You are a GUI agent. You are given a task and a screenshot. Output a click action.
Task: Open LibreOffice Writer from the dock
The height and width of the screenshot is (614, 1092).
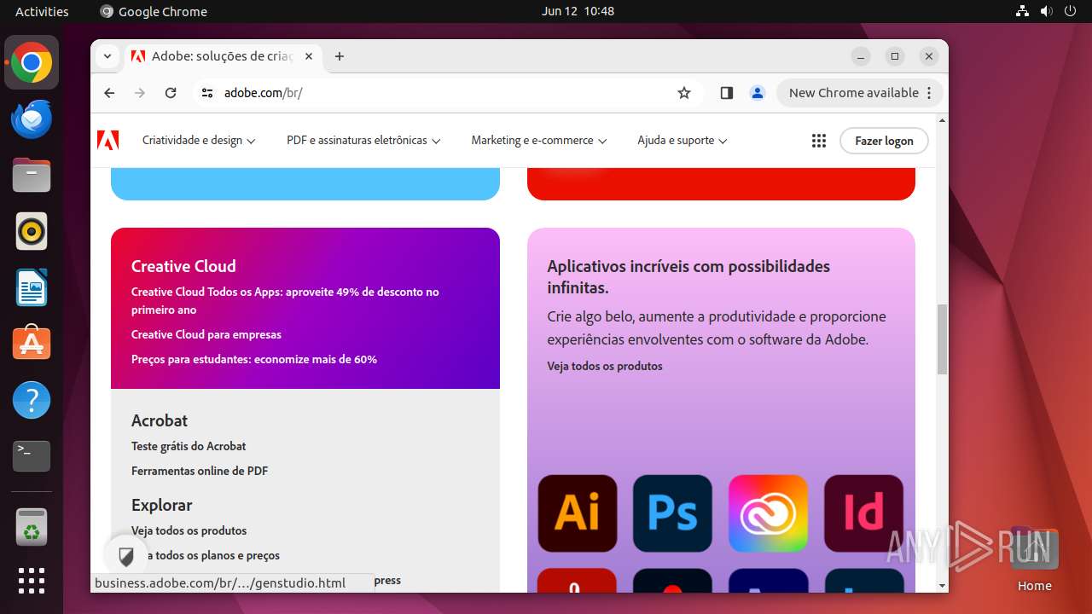click(x=32, y=287)
